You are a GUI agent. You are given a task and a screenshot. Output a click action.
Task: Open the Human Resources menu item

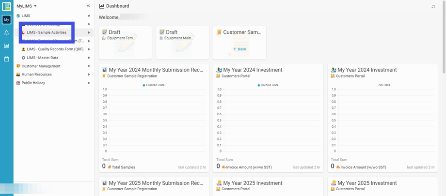coord(36,75)
